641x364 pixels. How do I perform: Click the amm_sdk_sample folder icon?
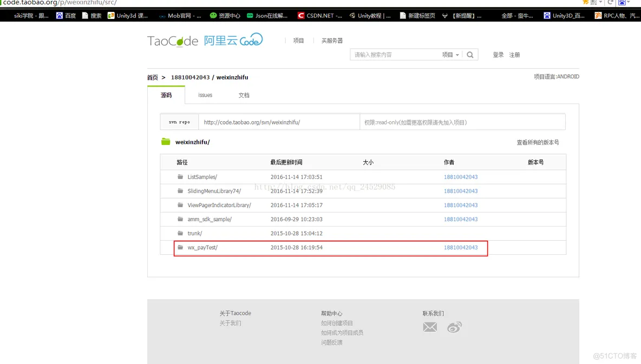click(x=180, y=219)
